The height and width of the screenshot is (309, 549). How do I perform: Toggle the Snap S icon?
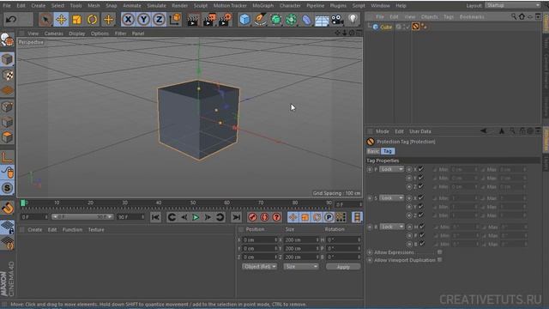[7, 188]
